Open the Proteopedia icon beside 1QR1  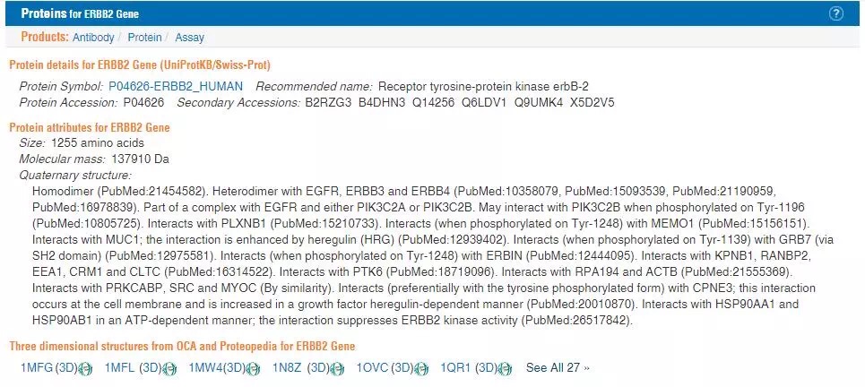coord(505,368)
